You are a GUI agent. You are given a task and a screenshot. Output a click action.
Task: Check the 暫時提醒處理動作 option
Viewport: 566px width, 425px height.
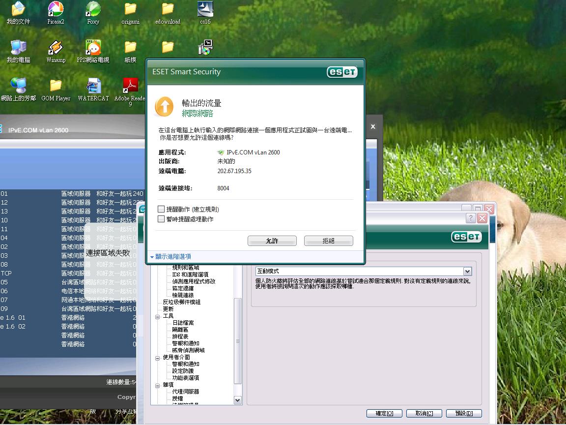pos(161,219)
